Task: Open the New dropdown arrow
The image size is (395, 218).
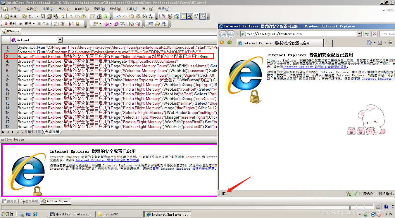Action: 19,16
